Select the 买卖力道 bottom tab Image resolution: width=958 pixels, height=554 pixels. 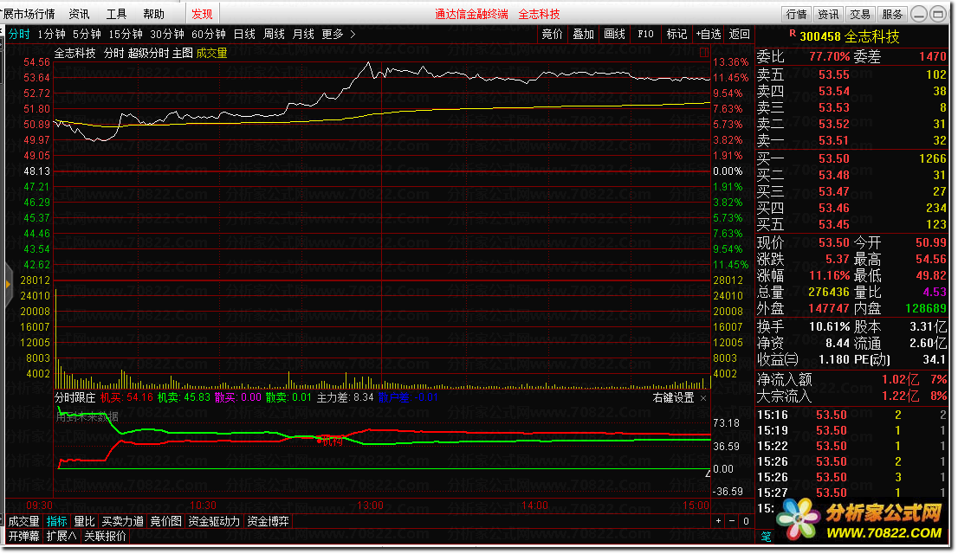122,521
